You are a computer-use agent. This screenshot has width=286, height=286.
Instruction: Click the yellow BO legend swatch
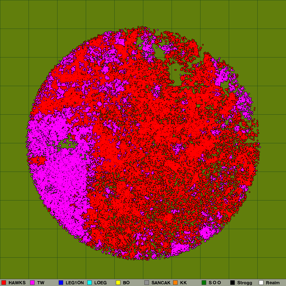coord(118,283)
